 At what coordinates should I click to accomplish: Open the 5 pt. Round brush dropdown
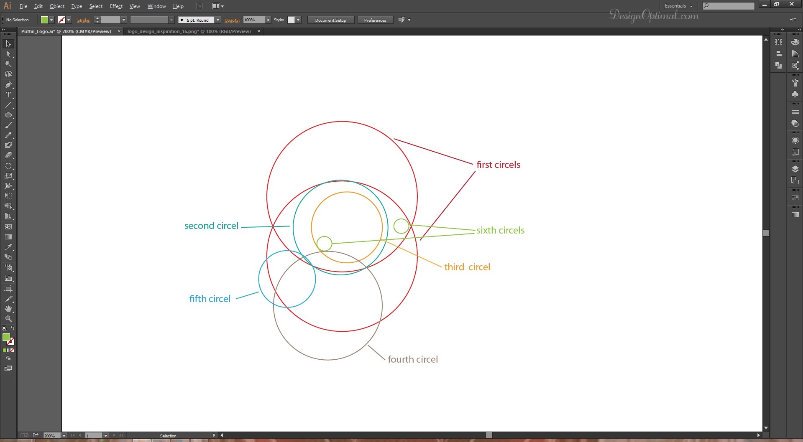click(218, 20)
